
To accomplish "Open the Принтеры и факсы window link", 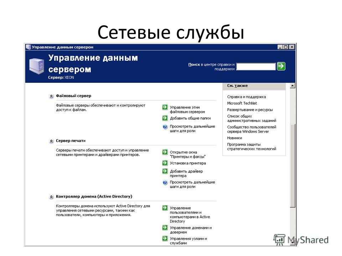I will (x=188, y=154).
